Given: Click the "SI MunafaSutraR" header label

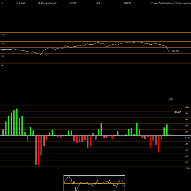Looking at the screenshot, I should (47, 3).
